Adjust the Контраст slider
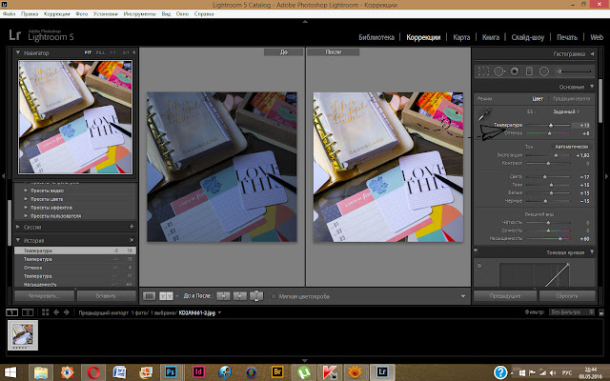This screenshot has height=381, width=610. (548, 163)
